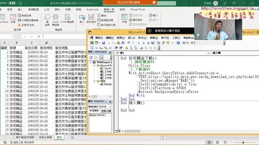This screenshot has height=145, width=259.
Task: Click View Microsoft Excel icon in VBA toolbar
Action: tap(92, 43)
